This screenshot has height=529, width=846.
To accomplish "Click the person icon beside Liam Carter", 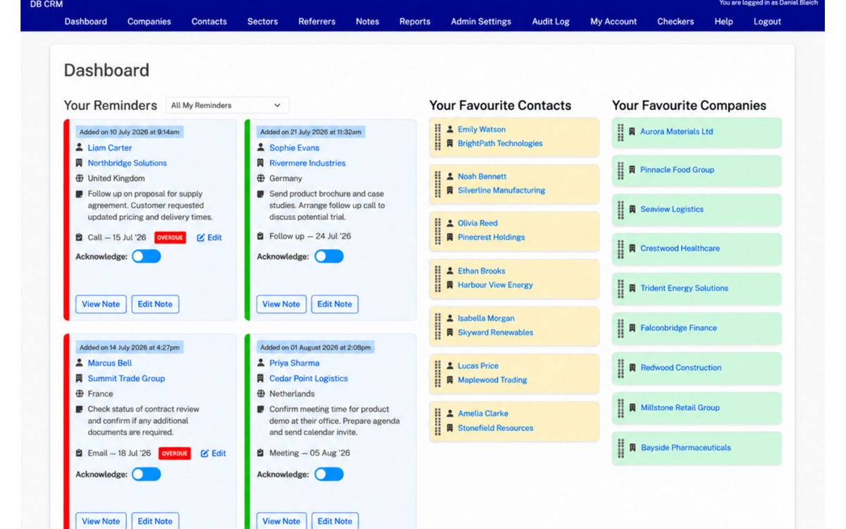I will (79, 148).
